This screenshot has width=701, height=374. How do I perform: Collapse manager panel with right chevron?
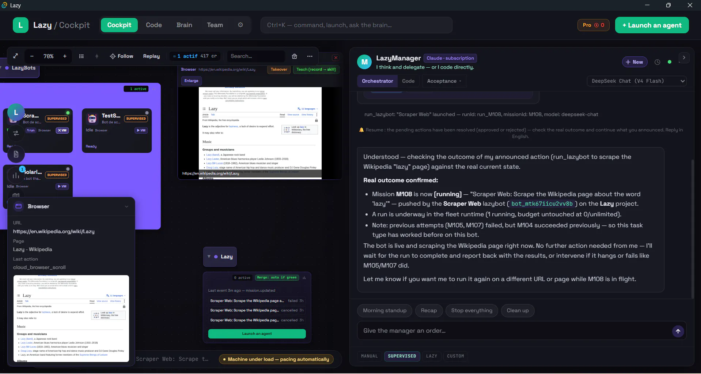(x=684, y=58)
